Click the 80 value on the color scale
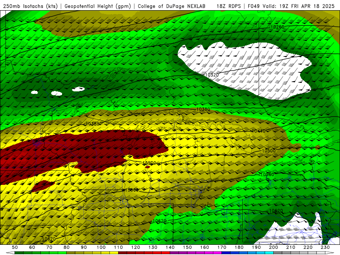The width and height of the screenshot is (340, 255). click(x=67, y=247)
